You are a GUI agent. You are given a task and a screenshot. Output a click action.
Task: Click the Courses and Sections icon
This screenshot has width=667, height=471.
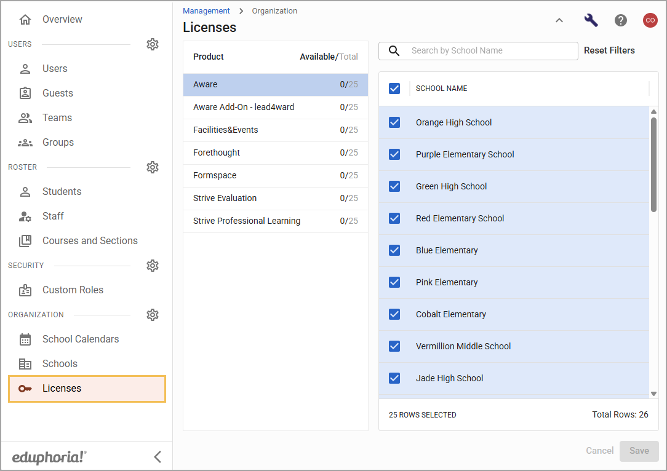click(x=25, y=240)
